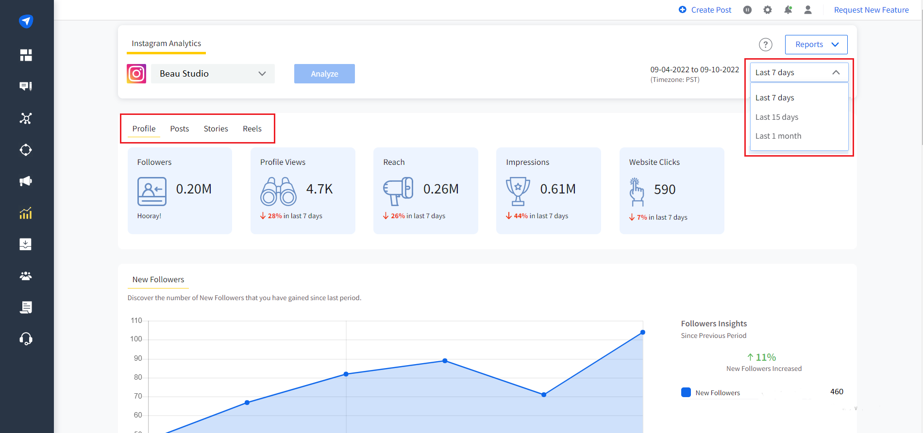
Task: Click the 4.7K profile views value
Action: coord(319,189)
